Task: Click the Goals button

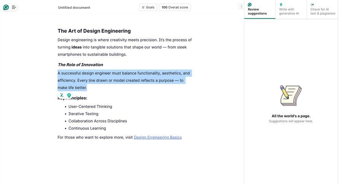Action: click(148, 7)
